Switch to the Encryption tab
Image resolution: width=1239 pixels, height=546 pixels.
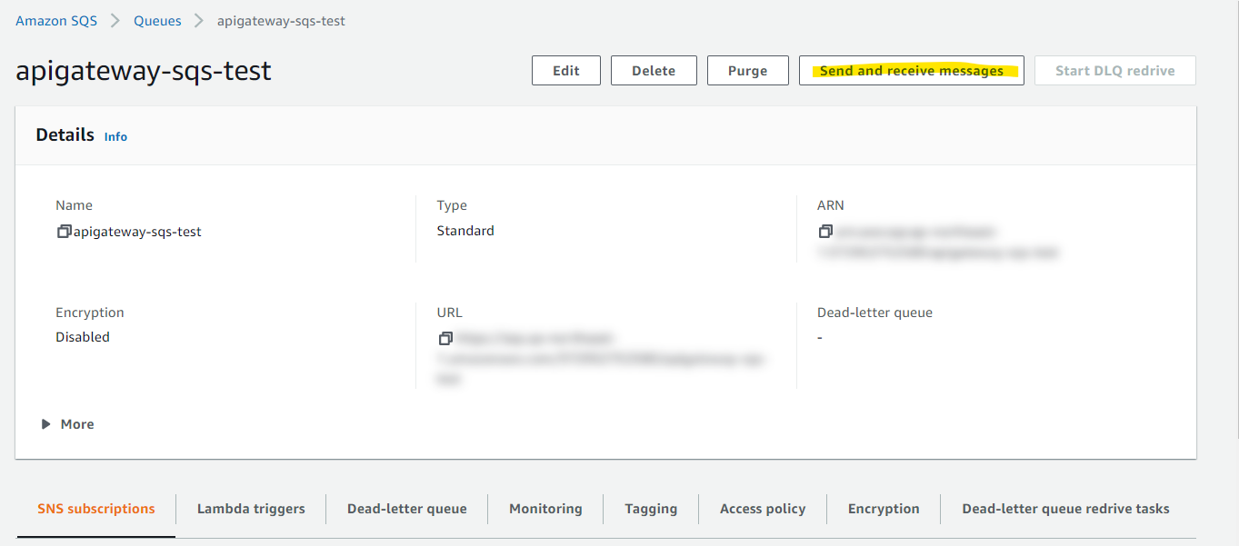[883, 509]
